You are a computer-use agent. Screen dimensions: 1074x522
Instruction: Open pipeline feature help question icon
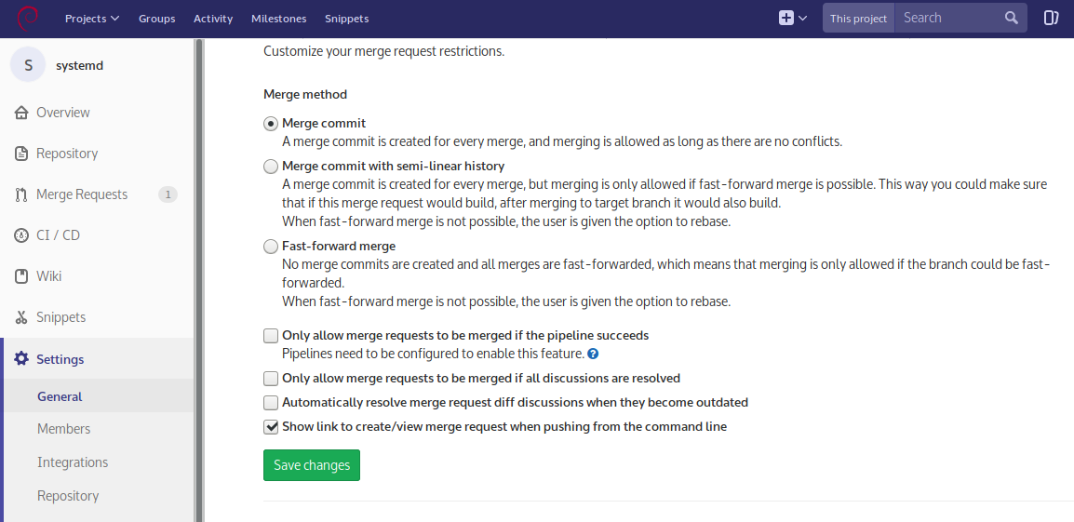pyautogui.click(x=593, y=355)
